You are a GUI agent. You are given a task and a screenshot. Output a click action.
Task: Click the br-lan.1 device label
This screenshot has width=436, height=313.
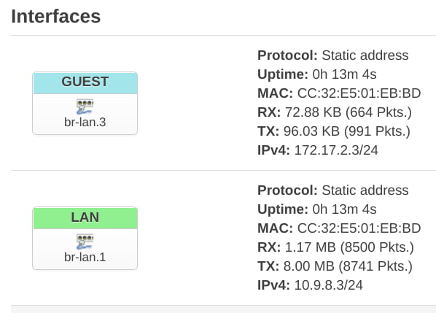pos(85,257)
